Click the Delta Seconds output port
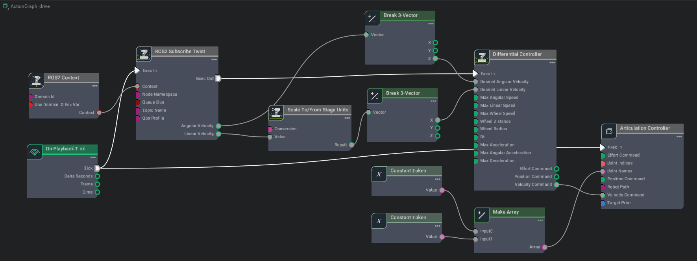The height and width of the screenshot is (261, 697). [97, 176]
